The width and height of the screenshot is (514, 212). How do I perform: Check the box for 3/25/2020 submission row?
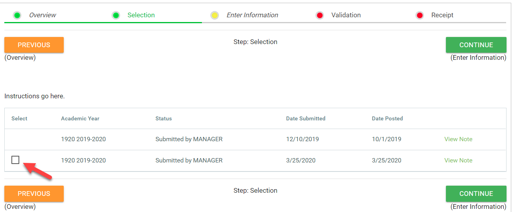click(15, 160)
